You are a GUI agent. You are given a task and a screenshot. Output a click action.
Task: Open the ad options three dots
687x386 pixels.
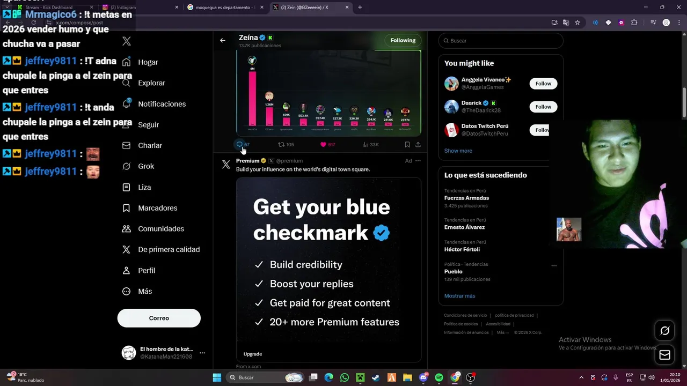point(418,161)
